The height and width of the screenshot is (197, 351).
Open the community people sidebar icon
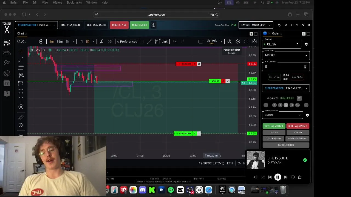(7, 53)
